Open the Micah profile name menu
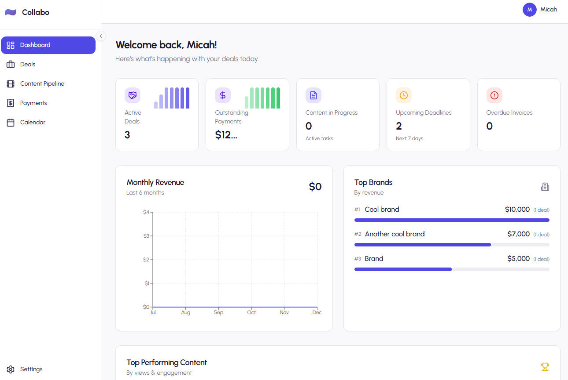Screen dimensions: 568x380 pos(549,9)
